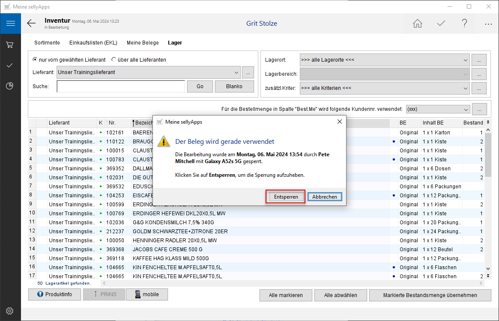Viewport: 499px width, 321px height.
Task: Open the hamburger menu in sidebar
Action: [10, 24]
